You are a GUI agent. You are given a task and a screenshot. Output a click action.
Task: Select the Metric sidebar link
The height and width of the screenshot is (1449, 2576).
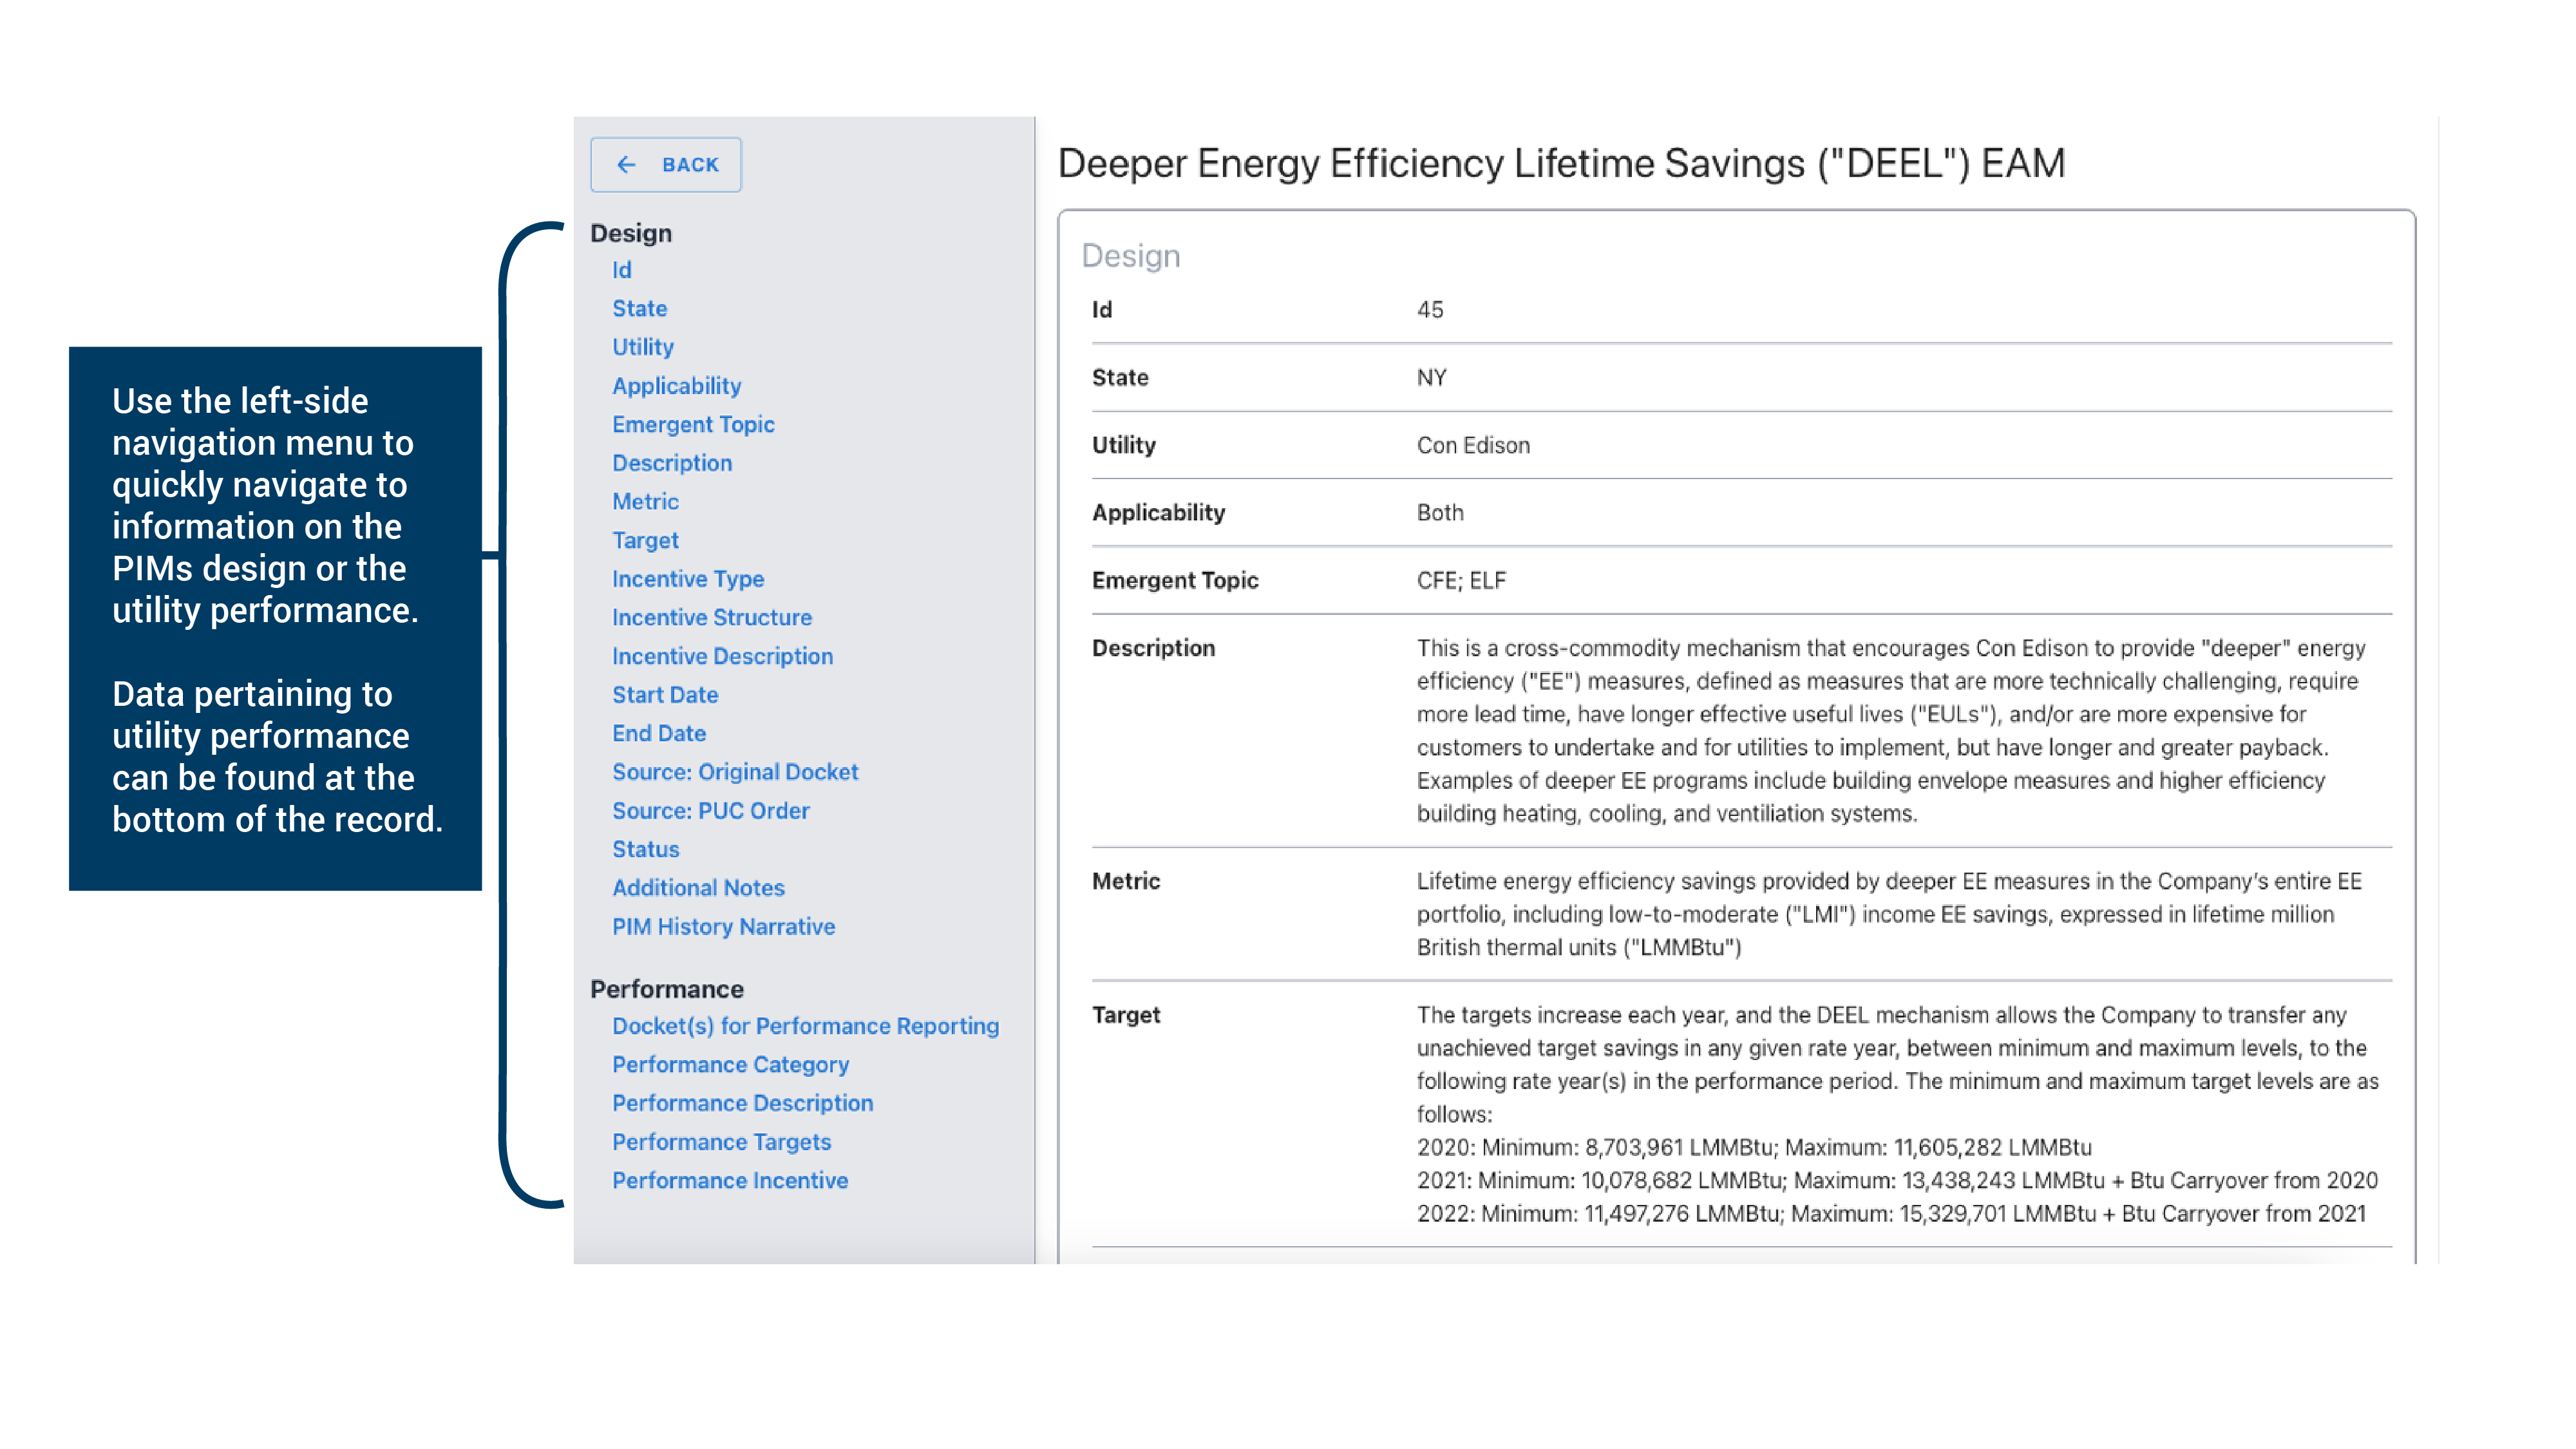646,502
